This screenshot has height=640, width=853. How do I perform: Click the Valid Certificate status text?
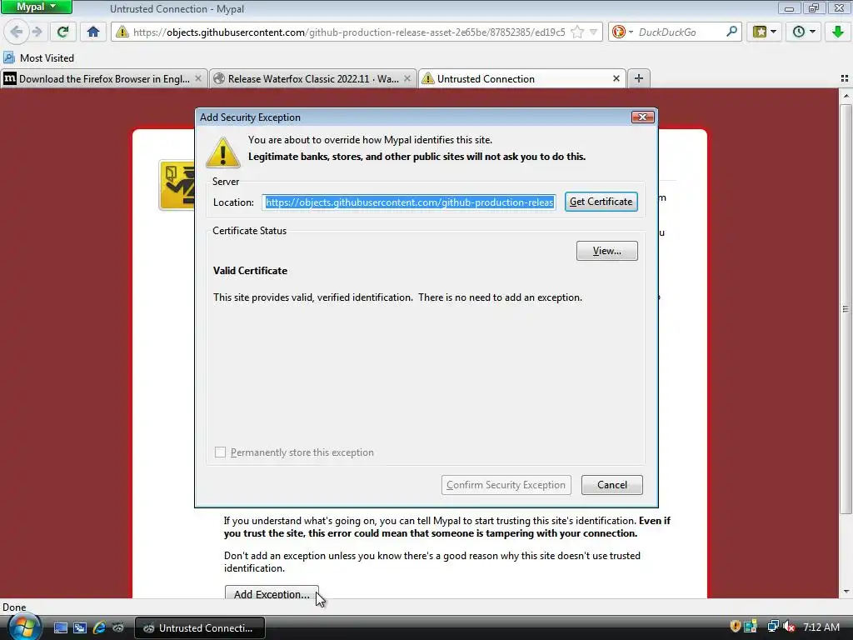(250, 271)
